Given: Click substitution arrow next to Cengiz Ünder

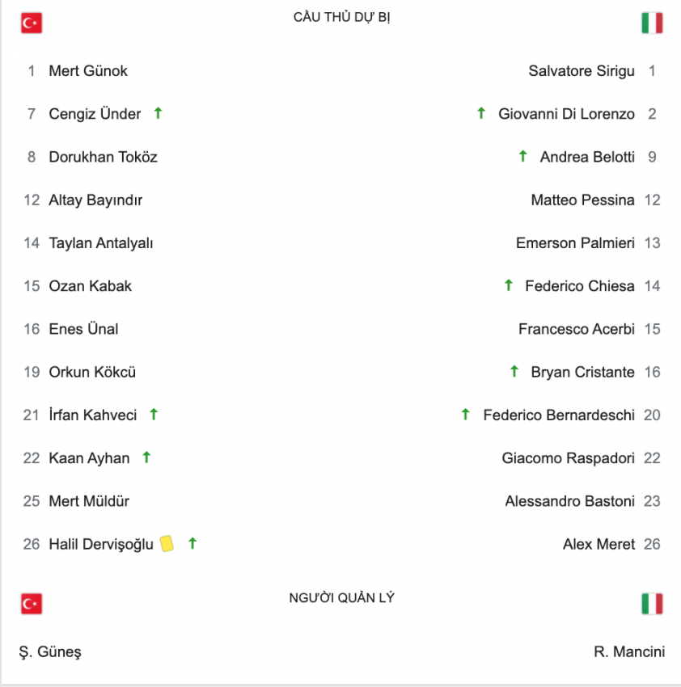Looking at the screenshot, I should click(x=159, y=113).
